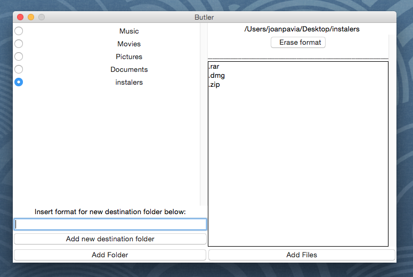Click the instalers folder label
The width and height of the screenshot is (413, 277).
tap(129, 83)
